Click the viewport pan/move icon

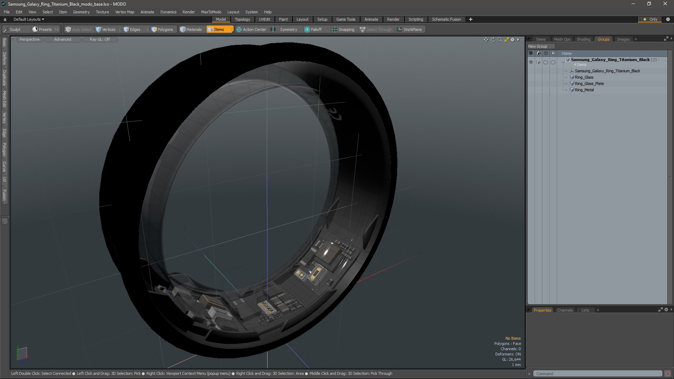pos(486,40)
